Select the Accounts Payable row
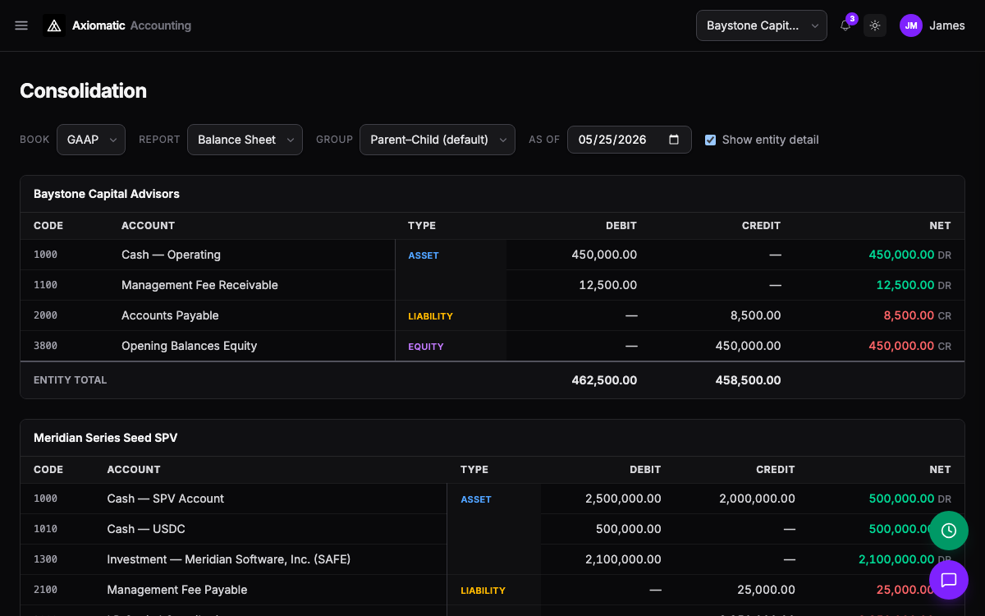This screenshot has height=616, width=985. (492, 315)
